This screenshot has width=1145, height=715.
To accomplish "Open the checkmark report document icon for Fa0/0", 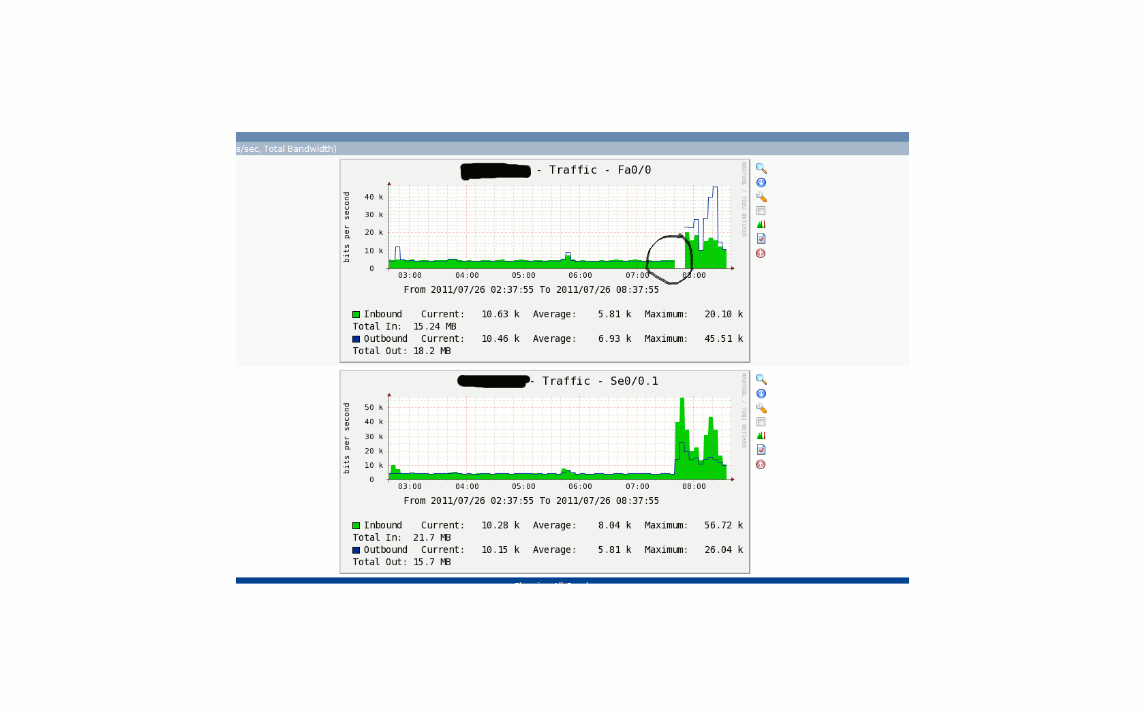I will [x=761, y=238].
